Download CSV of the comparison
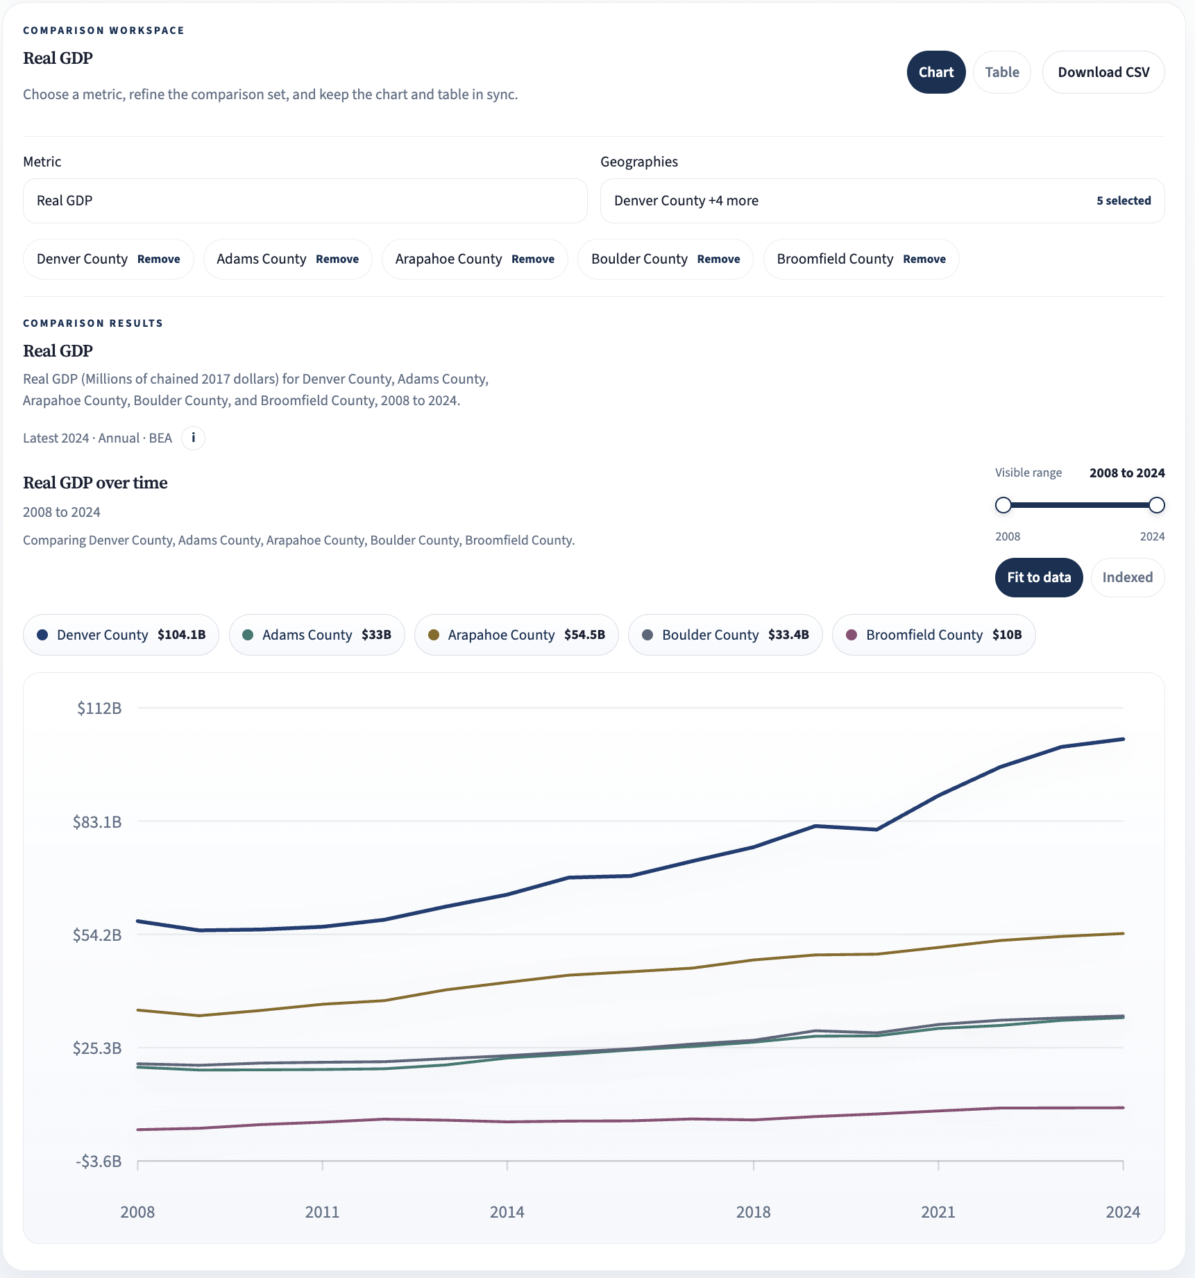Screen dimensions: 1195x1278 coord(1103,72)
